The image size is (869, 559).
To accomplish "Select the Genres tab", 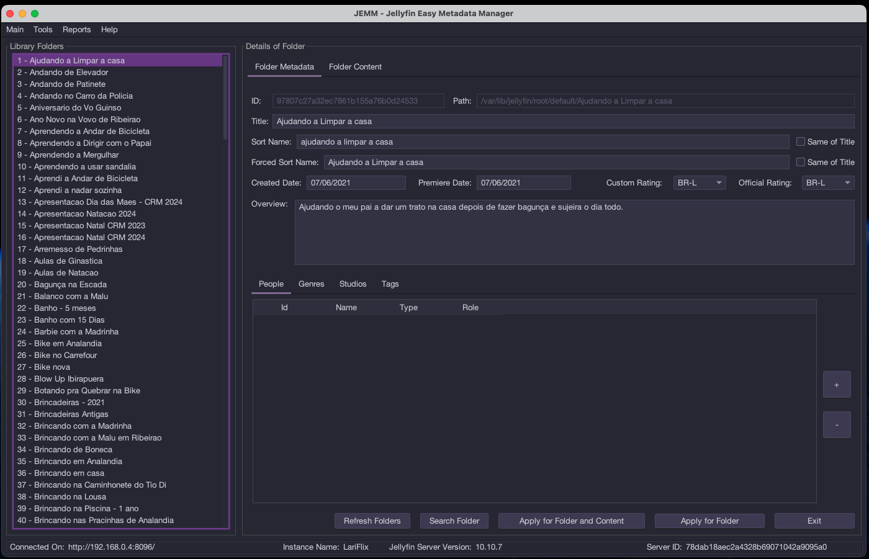I will click(x=311, y=284).
